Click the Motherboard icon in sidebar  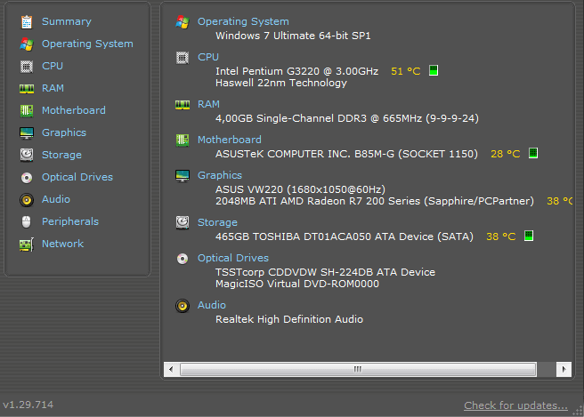click(x=26, y=110)
